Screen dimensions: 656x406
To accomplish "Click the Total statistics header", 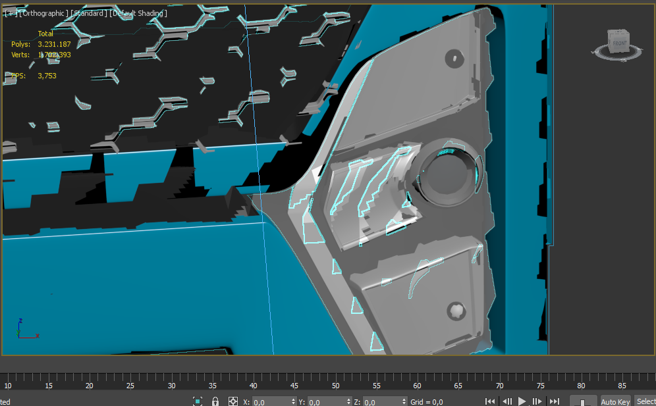I will (45, 34).
